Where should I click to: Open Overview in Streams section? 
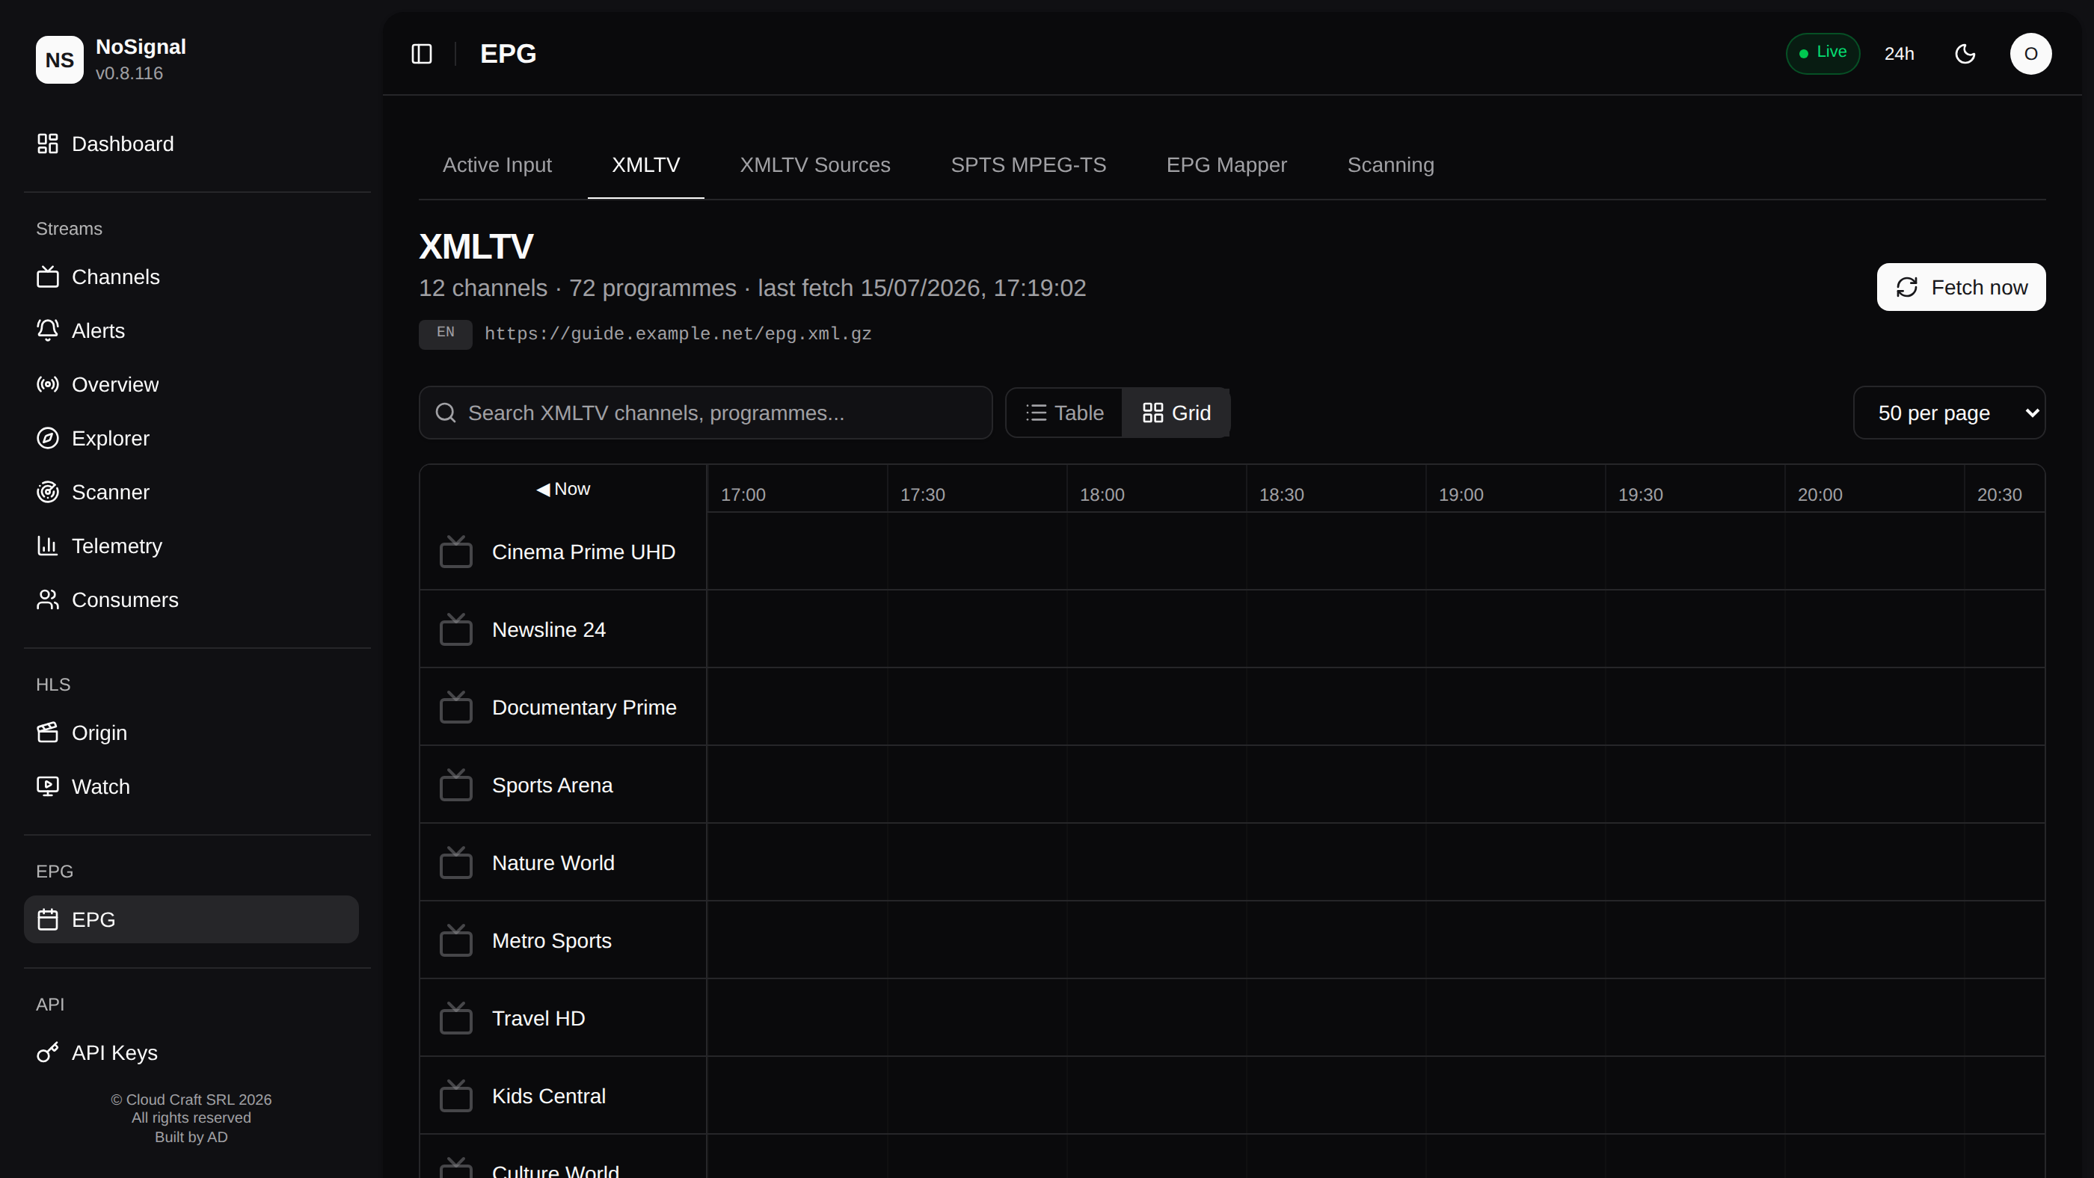tap(191, 384)
